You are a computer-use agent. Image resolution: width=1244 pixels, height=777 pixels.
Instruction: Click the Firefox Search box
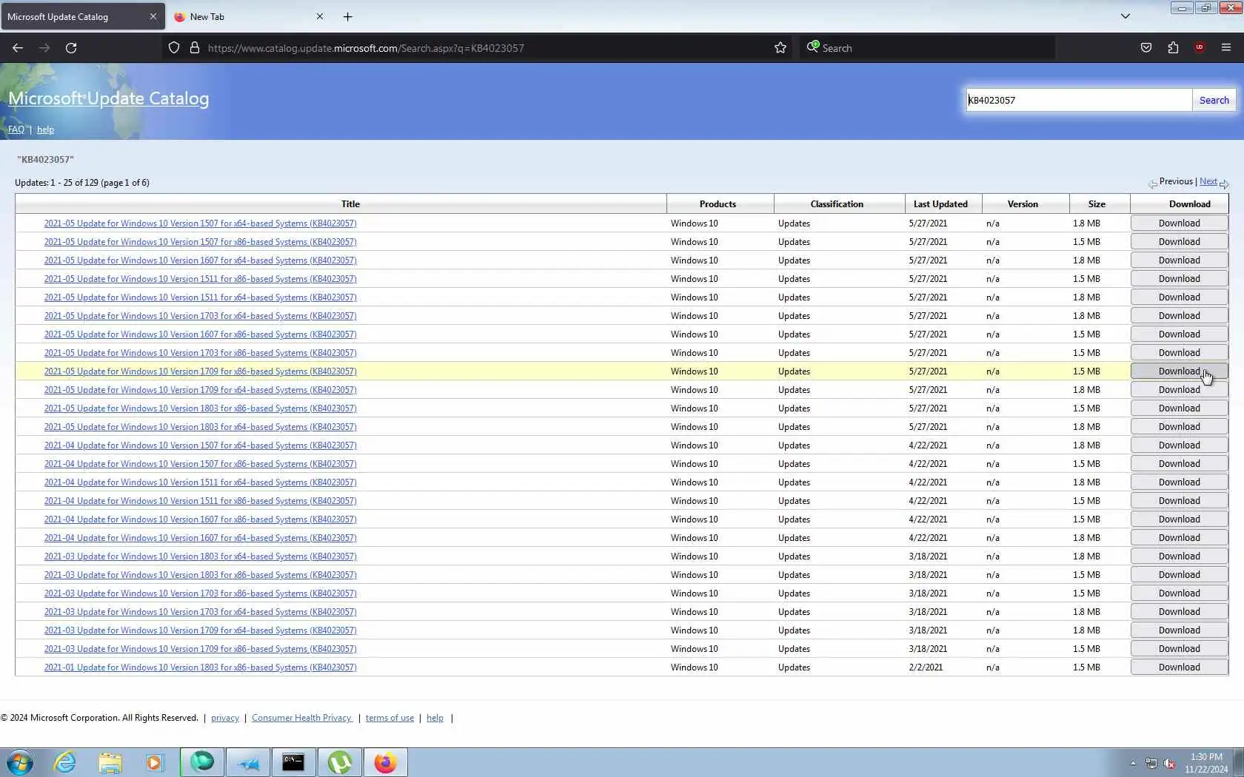coord(927,48)
